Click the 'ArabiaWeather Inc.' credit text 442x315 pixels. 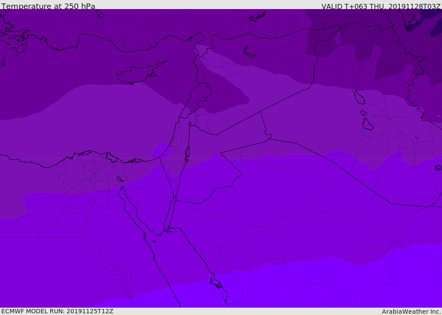click(x=412, y=312)
